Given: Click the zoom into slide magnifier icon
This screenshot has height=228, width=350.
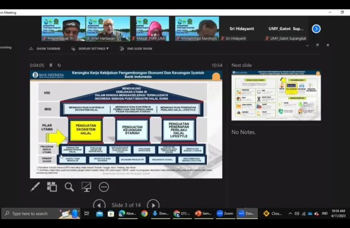Looking at the screenshot, I should click(69, 187).
